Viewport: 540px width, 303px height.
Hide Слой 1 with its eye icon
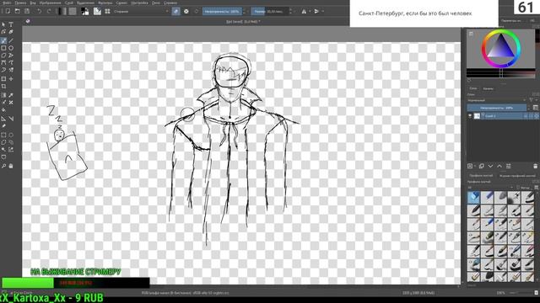pyautogui.click(x=470, y=116)
